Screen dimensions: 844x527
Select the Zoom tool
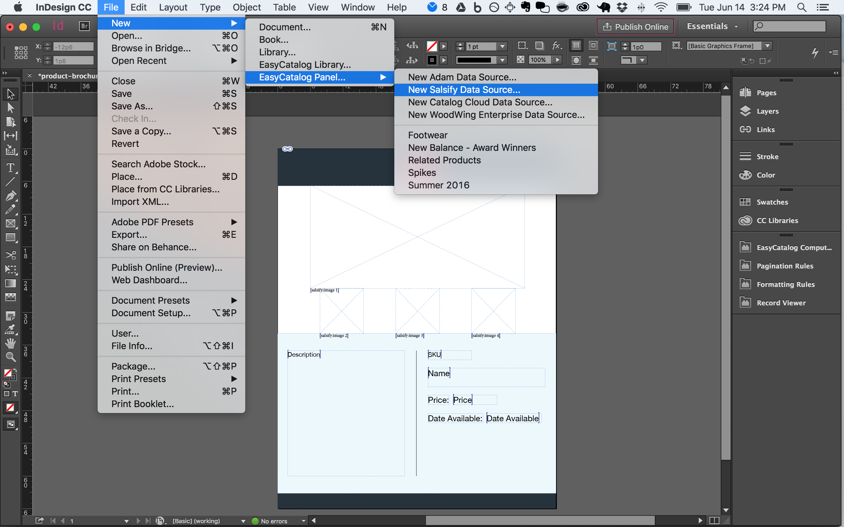pyautogui.click(x=11, y=357)
